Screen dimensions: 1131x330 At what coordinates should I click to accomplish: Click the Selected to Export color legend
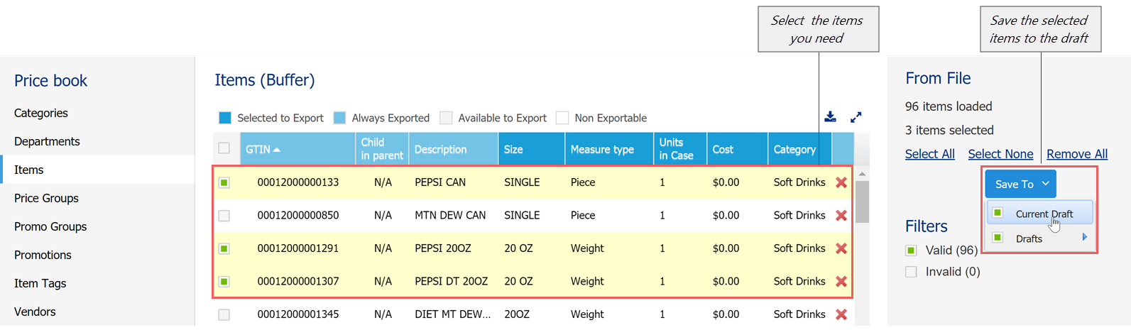point(225,118)
